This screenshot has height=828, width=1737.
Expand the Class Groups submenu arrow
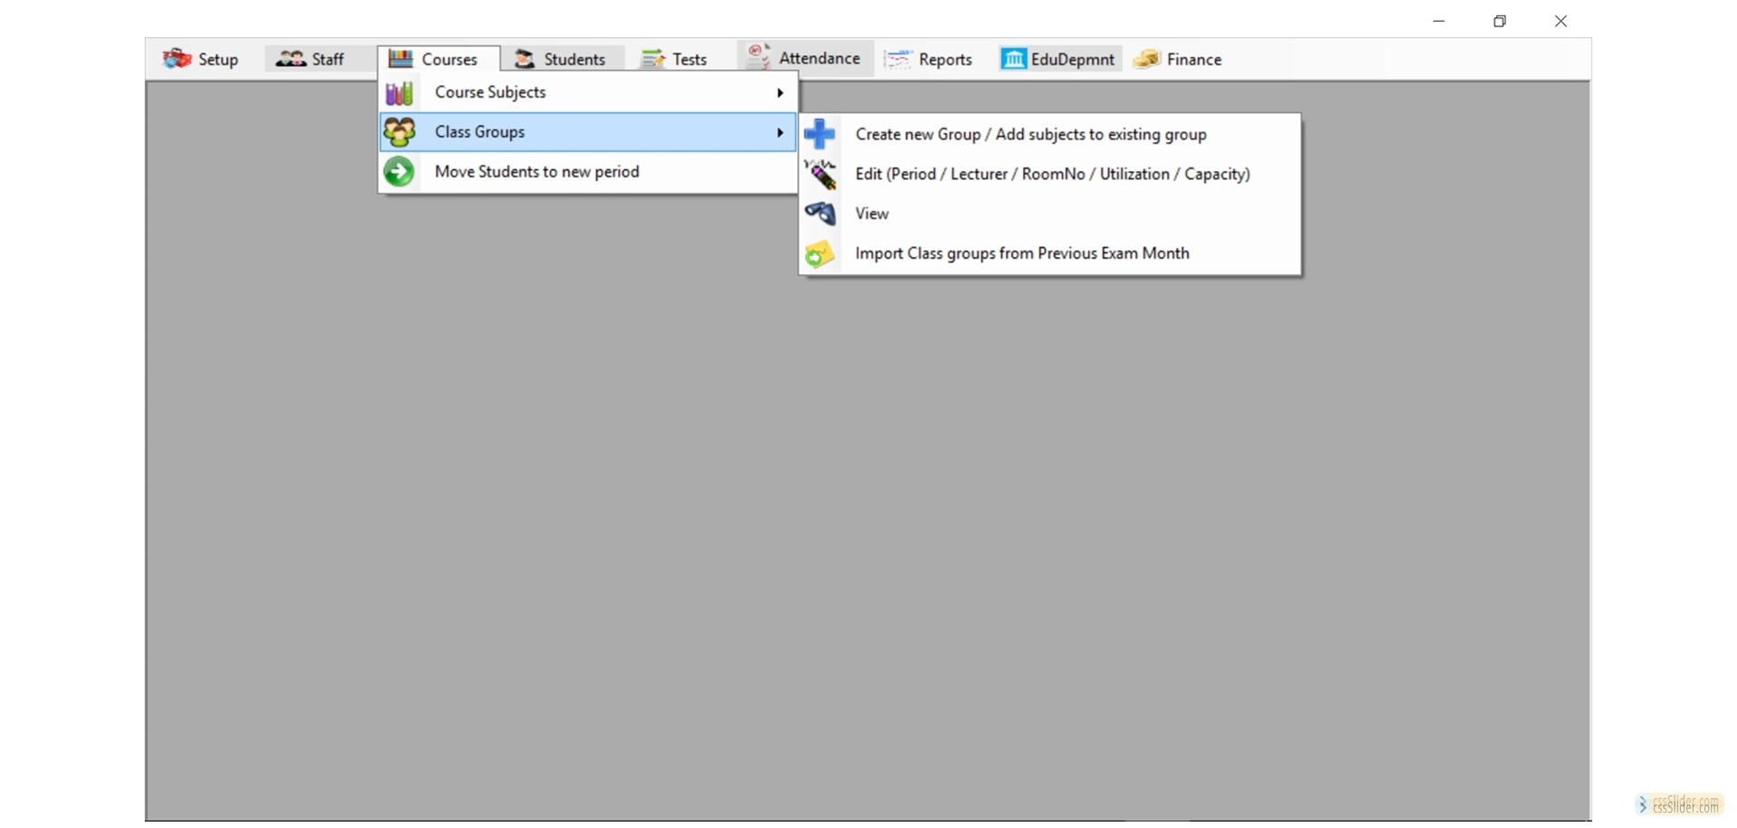click(780, 132)
